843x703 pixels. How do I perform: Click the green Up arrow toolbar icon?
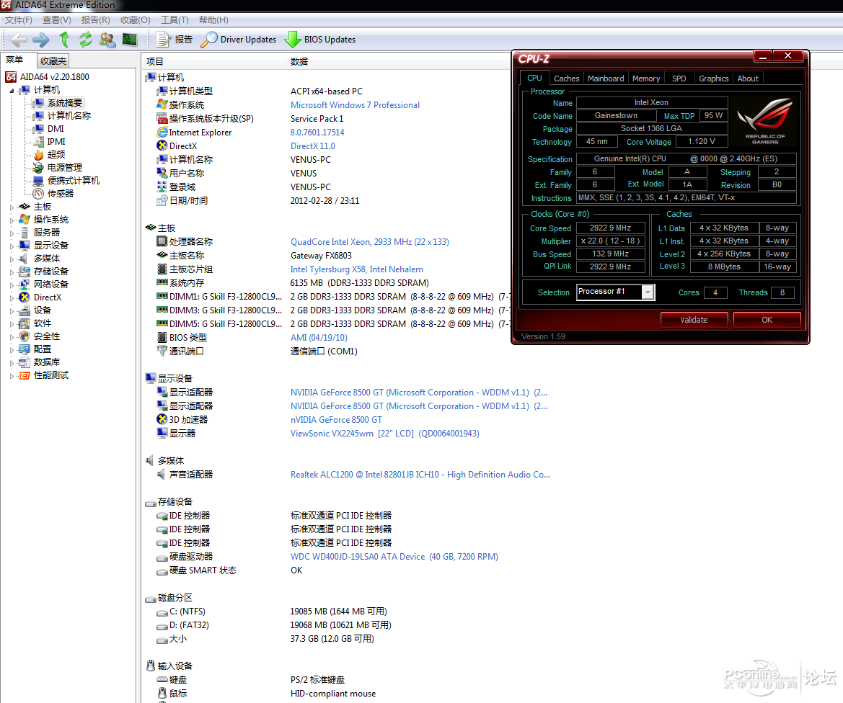click(64, 39)
